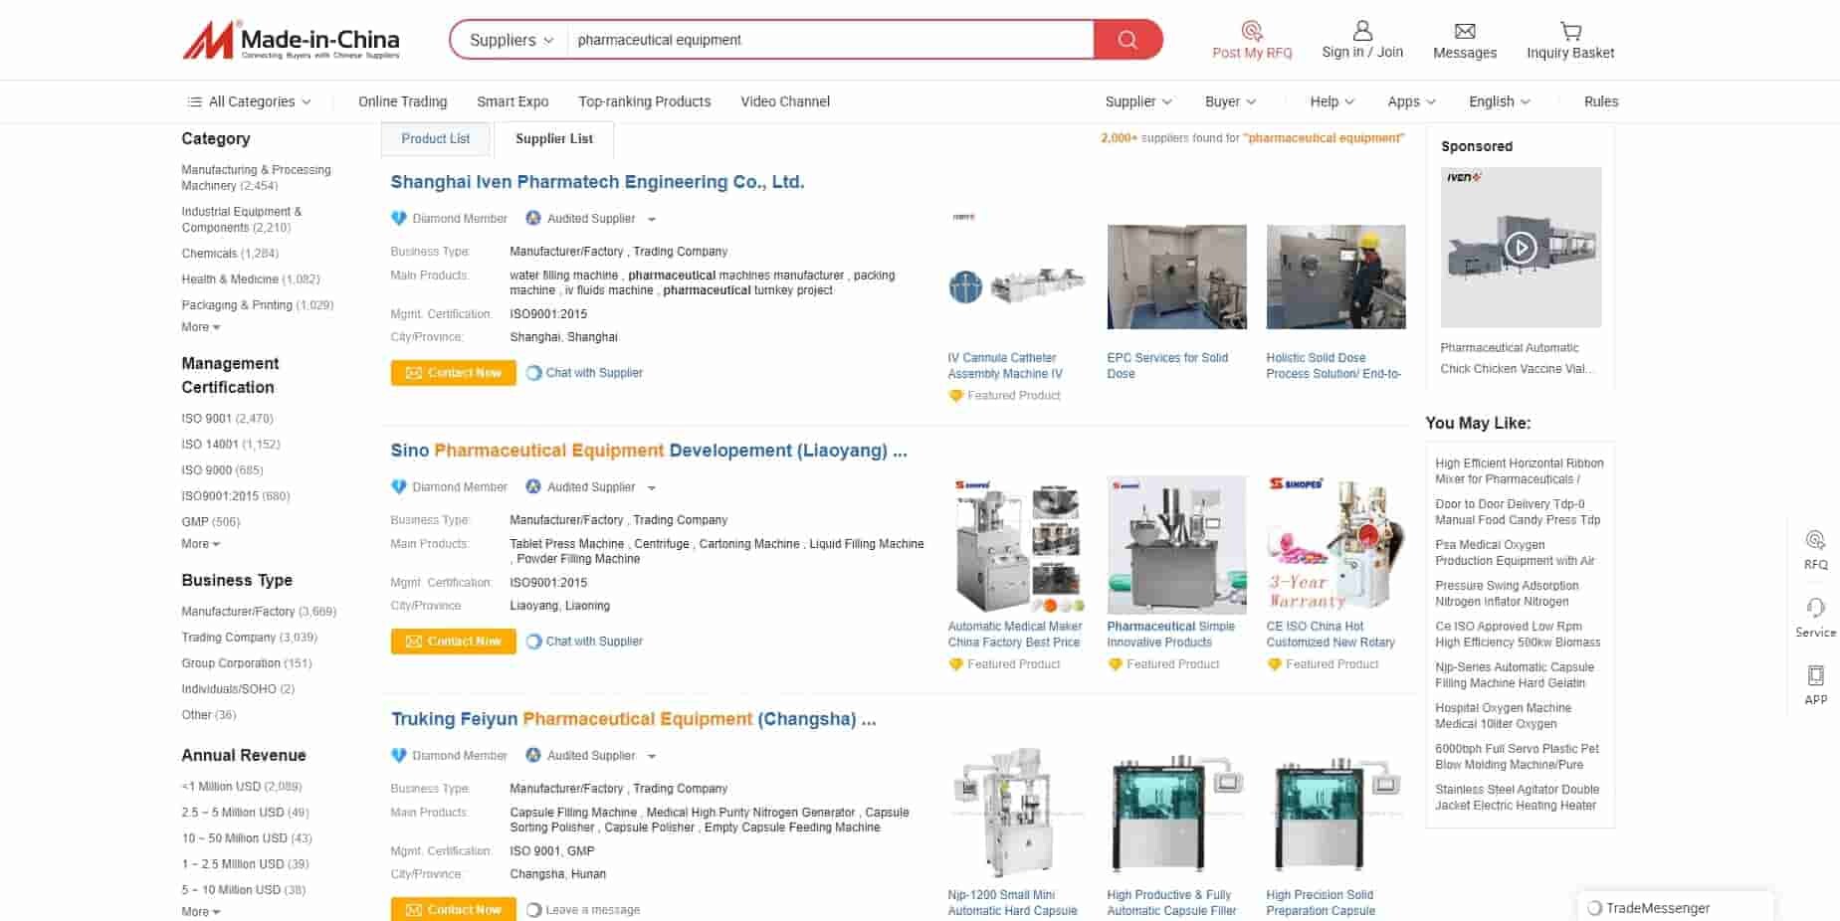Screen dimensions: 1840x921
Task: Open Rules link in top navigation
Action: tap(1601, 101)
